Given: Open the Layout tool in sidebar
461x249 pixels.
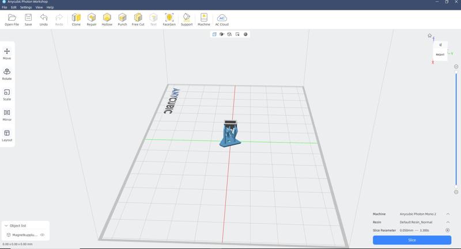Looking at the screenshot, I should (x=7, y=136).
